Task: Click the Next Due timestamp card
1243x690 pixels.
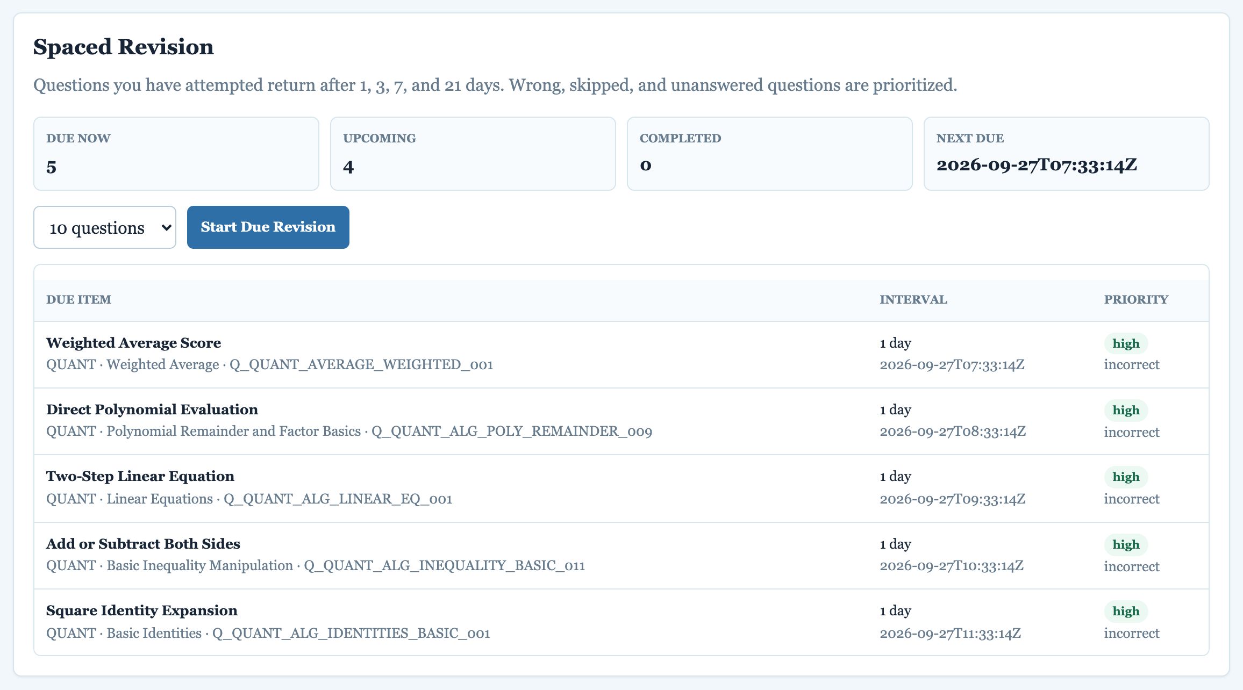Action: pyautogui.click(x=1067, y=154)
